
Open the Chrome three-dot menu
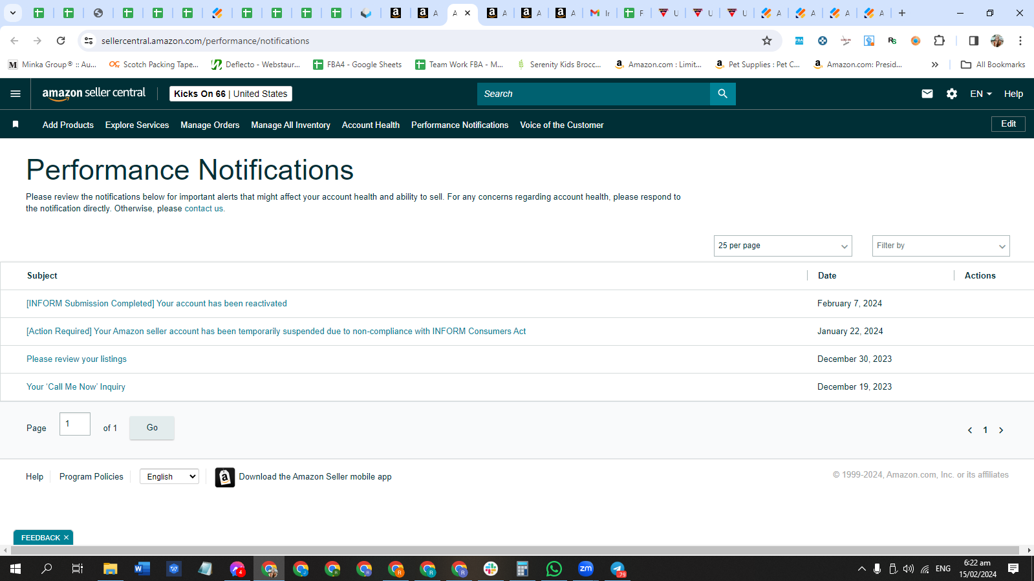(1020, 41)
